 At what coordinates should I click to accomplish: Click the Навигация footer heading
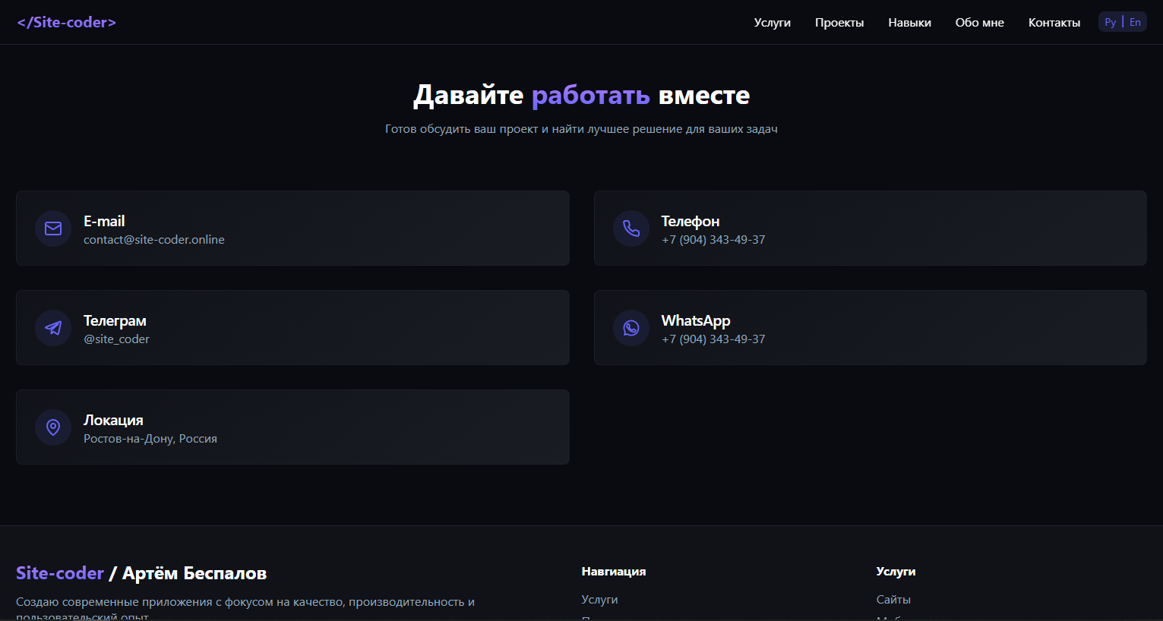click(x=614, y=572)
